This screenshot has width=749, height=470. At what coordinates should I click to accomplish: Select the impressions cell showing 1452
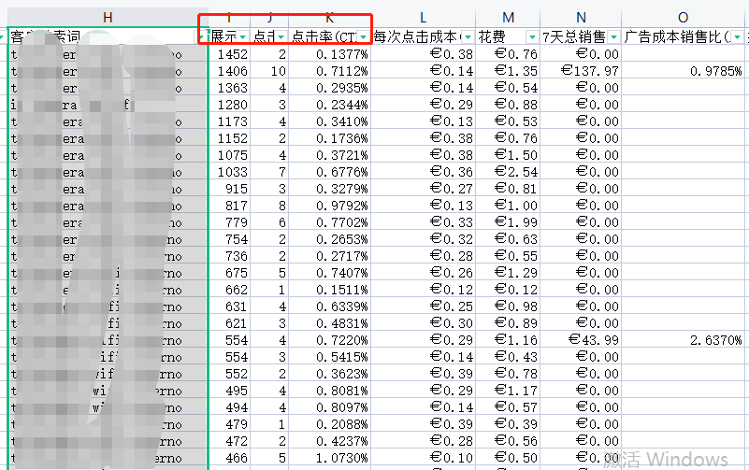(229, 54)
